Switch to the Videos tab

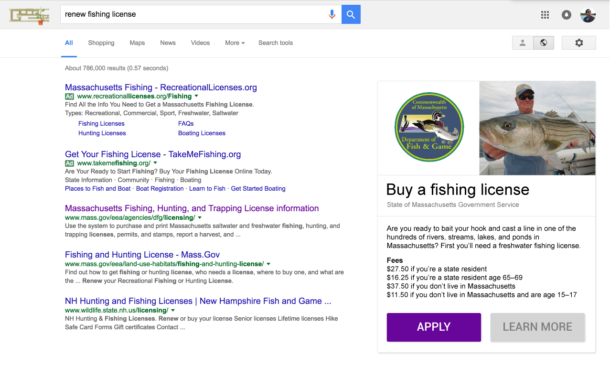click(x=200, y=43)
